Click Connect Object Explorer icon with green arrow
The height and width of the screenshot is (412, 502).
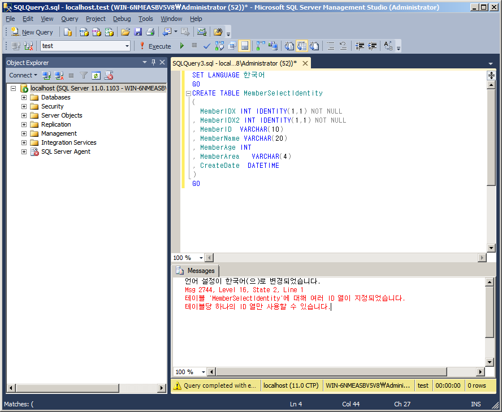pos(46,76)
